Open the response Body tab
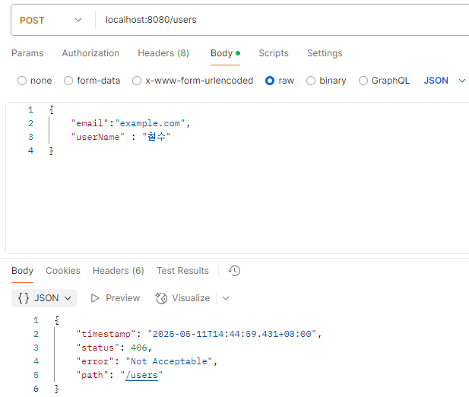The image size is (469, 397). [x=23, y=271]
